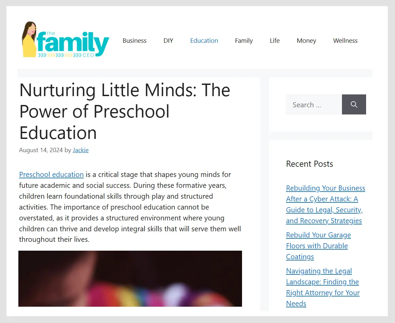Screen dimensions: 395x323
Task: Open Navigating the Legal Landscape post
Action: pos(323,287)
